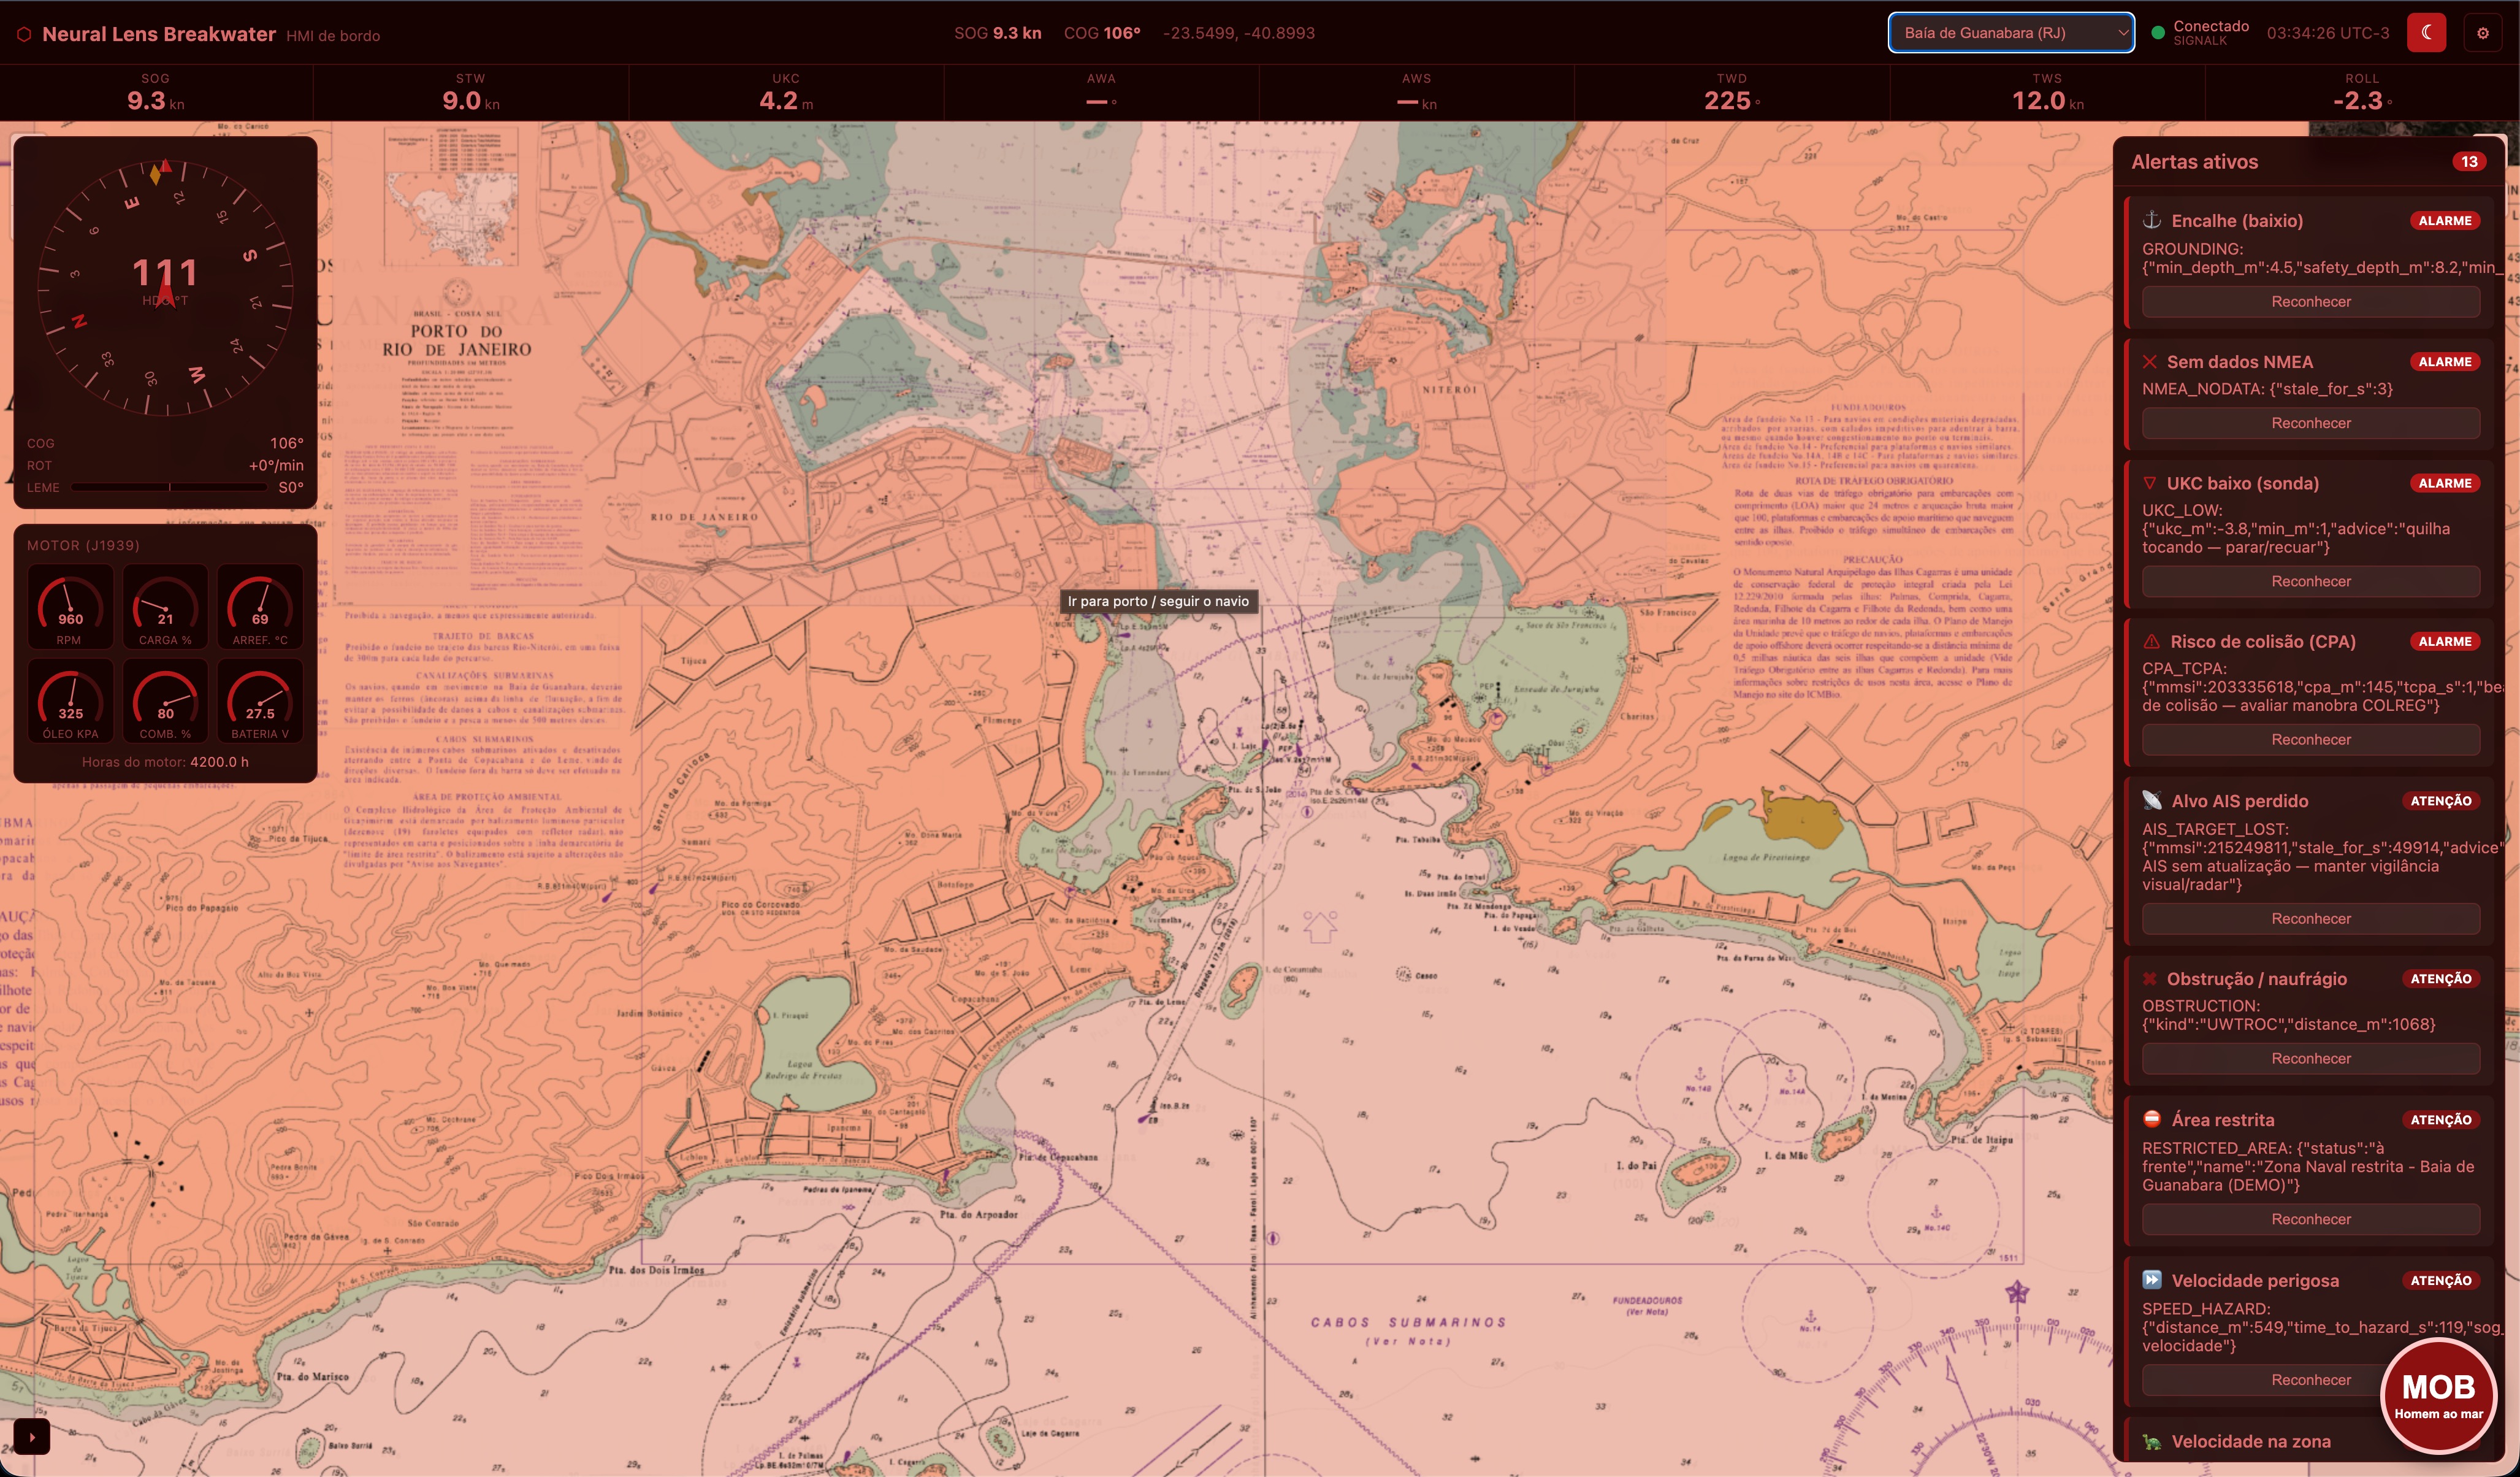Activate the MOB Homem ao mar button
Image resolution: width=2520 pixels, height=1477 pixels.
pos(2438,1396)
